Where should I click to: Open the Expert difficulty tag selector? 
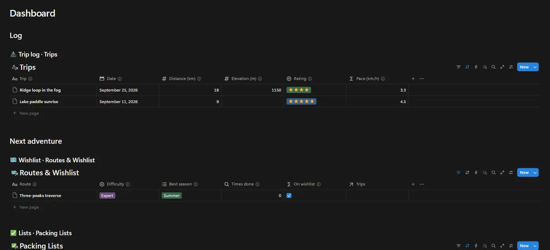tap(107, 195)
